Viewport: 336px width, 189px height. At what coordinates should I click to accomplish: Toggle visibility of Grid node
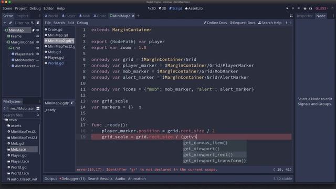coord(38,48)
